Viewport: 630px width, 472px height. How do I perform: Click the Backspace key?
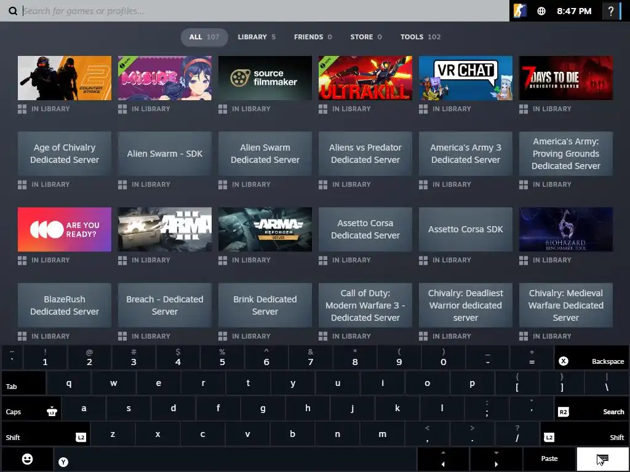pos(591,358)
